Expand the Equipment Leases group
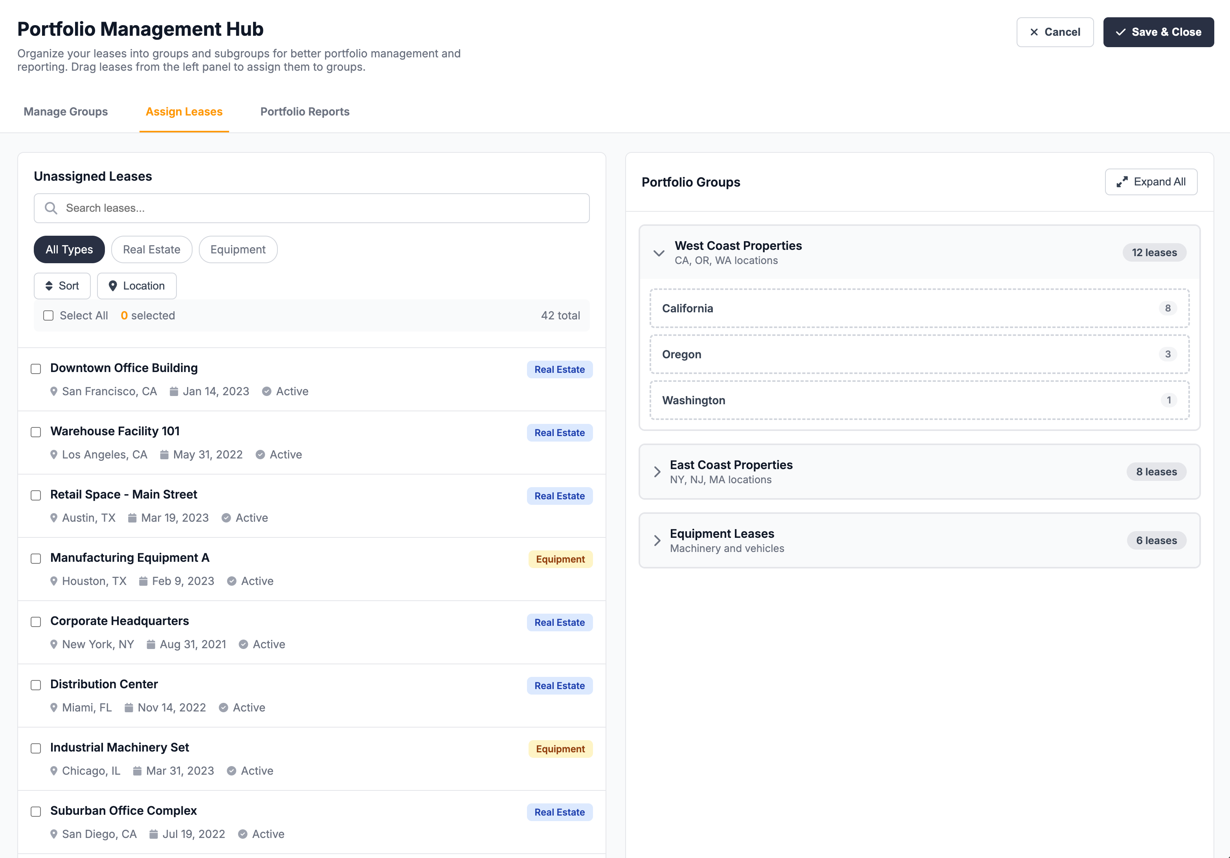Image resolution: width=1230 pixels, height=858 pixels. (657, 541)
